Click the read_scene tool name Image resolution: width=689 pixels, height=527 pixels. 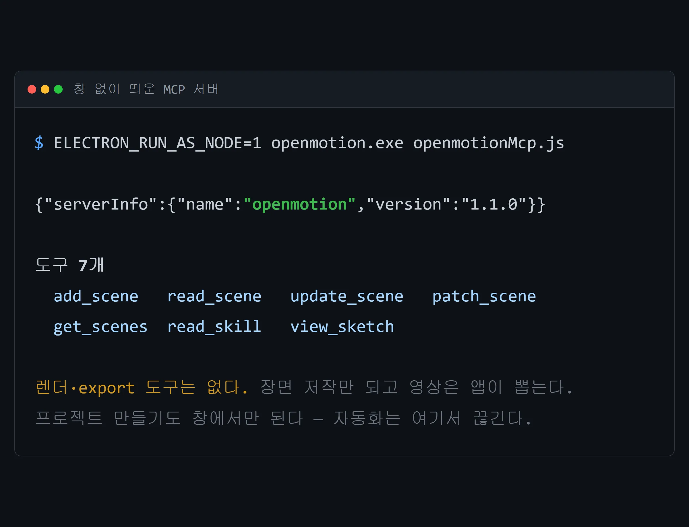[214, 297]
